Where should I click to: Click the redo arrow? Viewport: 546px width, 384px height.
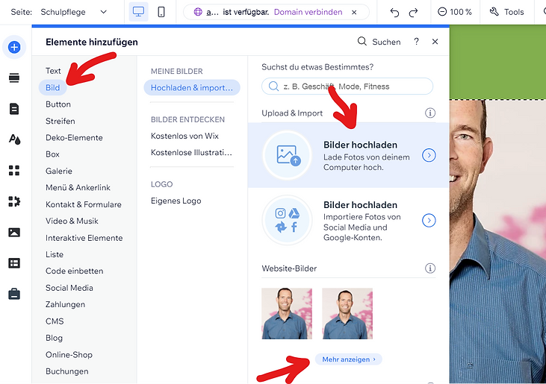tap(413, 13)
